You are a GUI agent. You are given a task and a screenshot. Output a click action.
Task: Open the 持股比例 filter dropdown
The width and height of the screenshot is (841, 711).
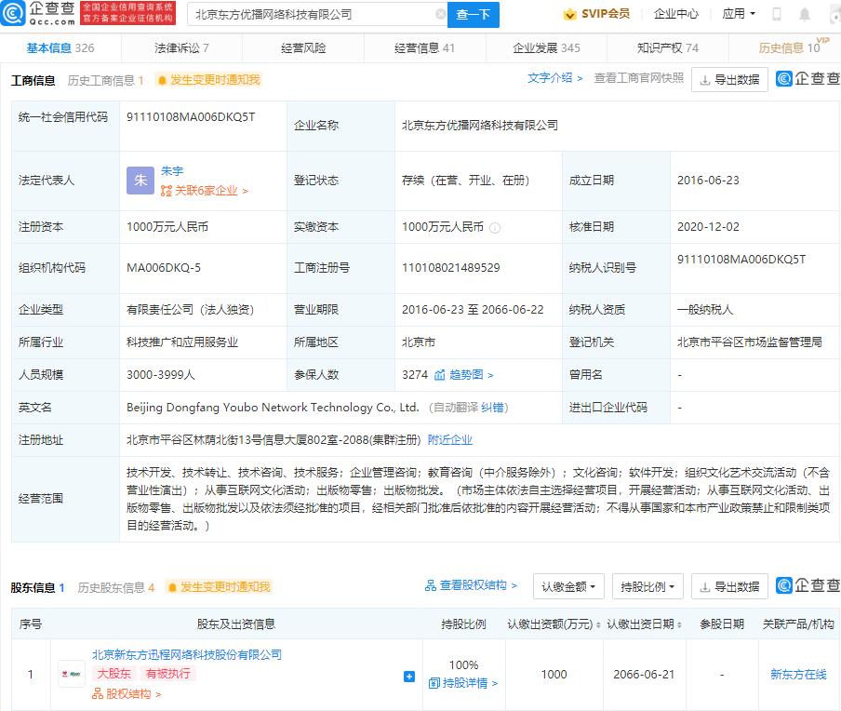coord(647,586)
